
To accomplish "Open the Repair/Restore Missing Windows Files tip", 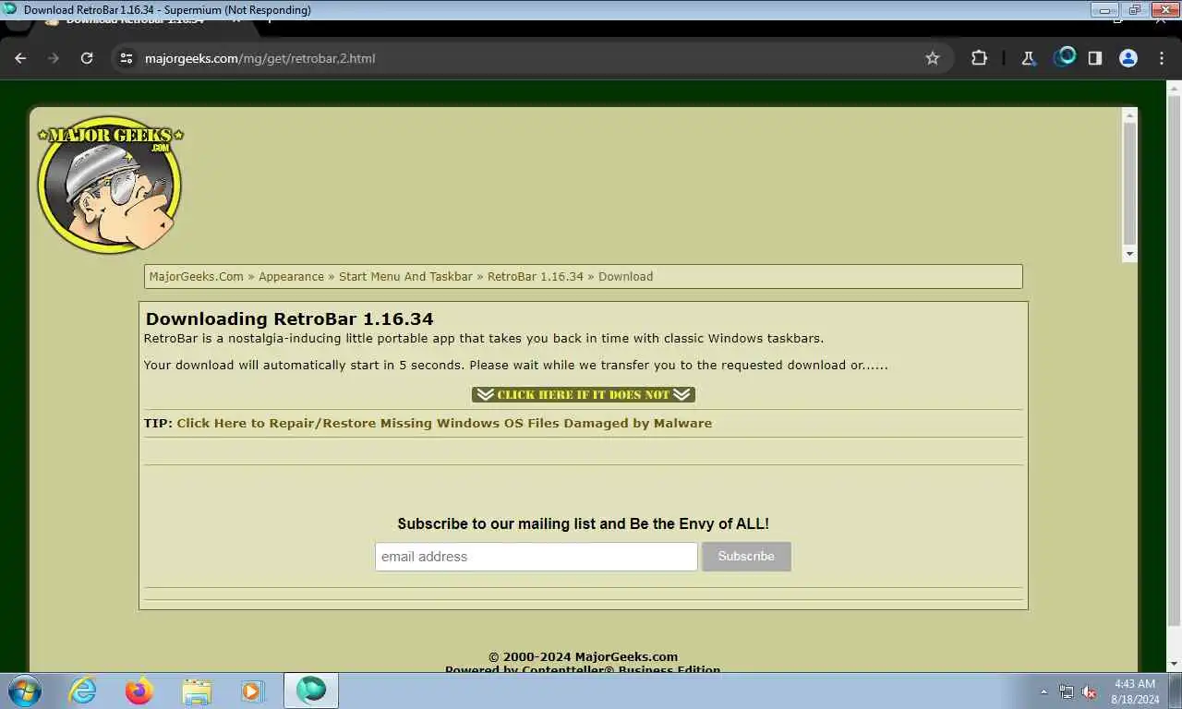I will click(x=444, y=423).
